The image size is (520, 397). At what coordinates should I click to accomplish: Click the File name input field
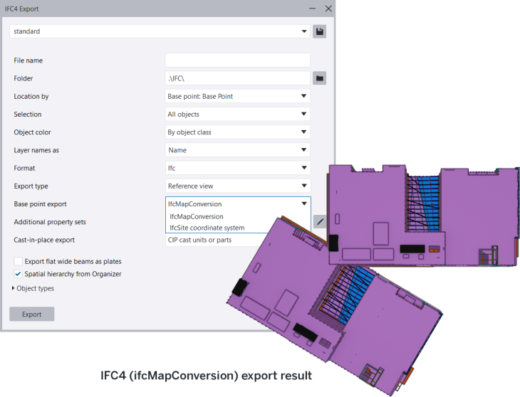tap(237, 60)
